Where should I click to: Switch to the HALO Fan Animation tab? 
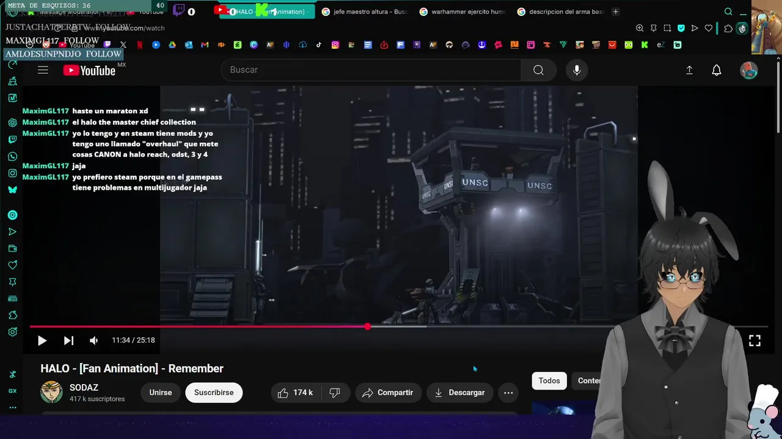267,12
